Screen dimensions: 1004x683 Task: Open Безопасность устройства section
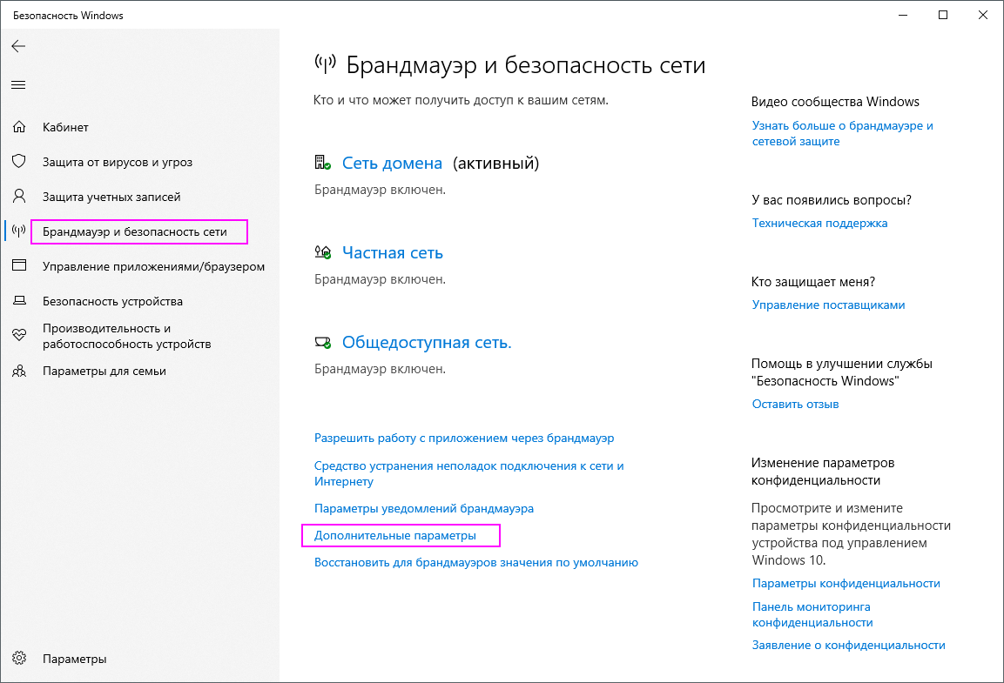click(x=112, y=301)
